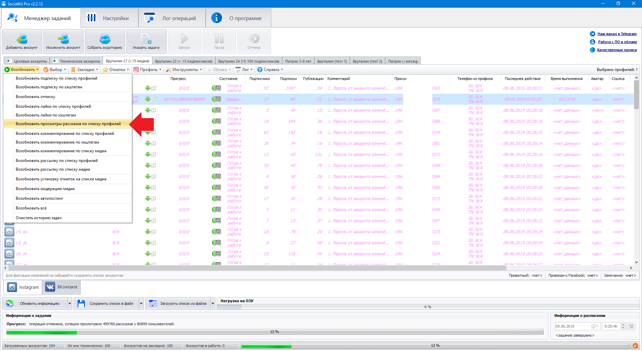The height and width of the screenshot is (351, 642).
Task: Open the Справка dropdown
Action: pos(270,70)
